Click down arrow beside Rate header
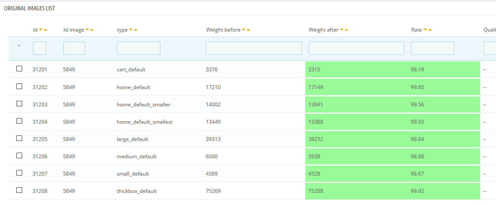The width and height of the screenshot is (496, 205). coord(425,30)
